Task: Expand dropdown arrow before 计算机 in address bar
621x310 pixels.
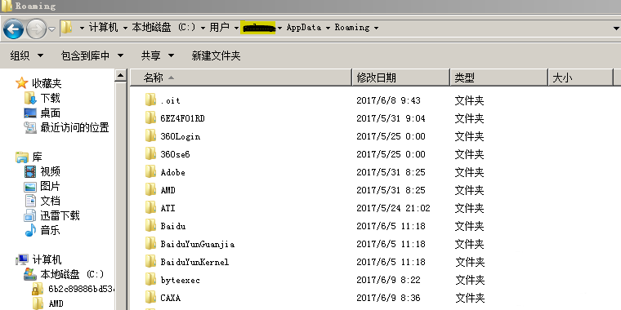Action: (82, 28)
